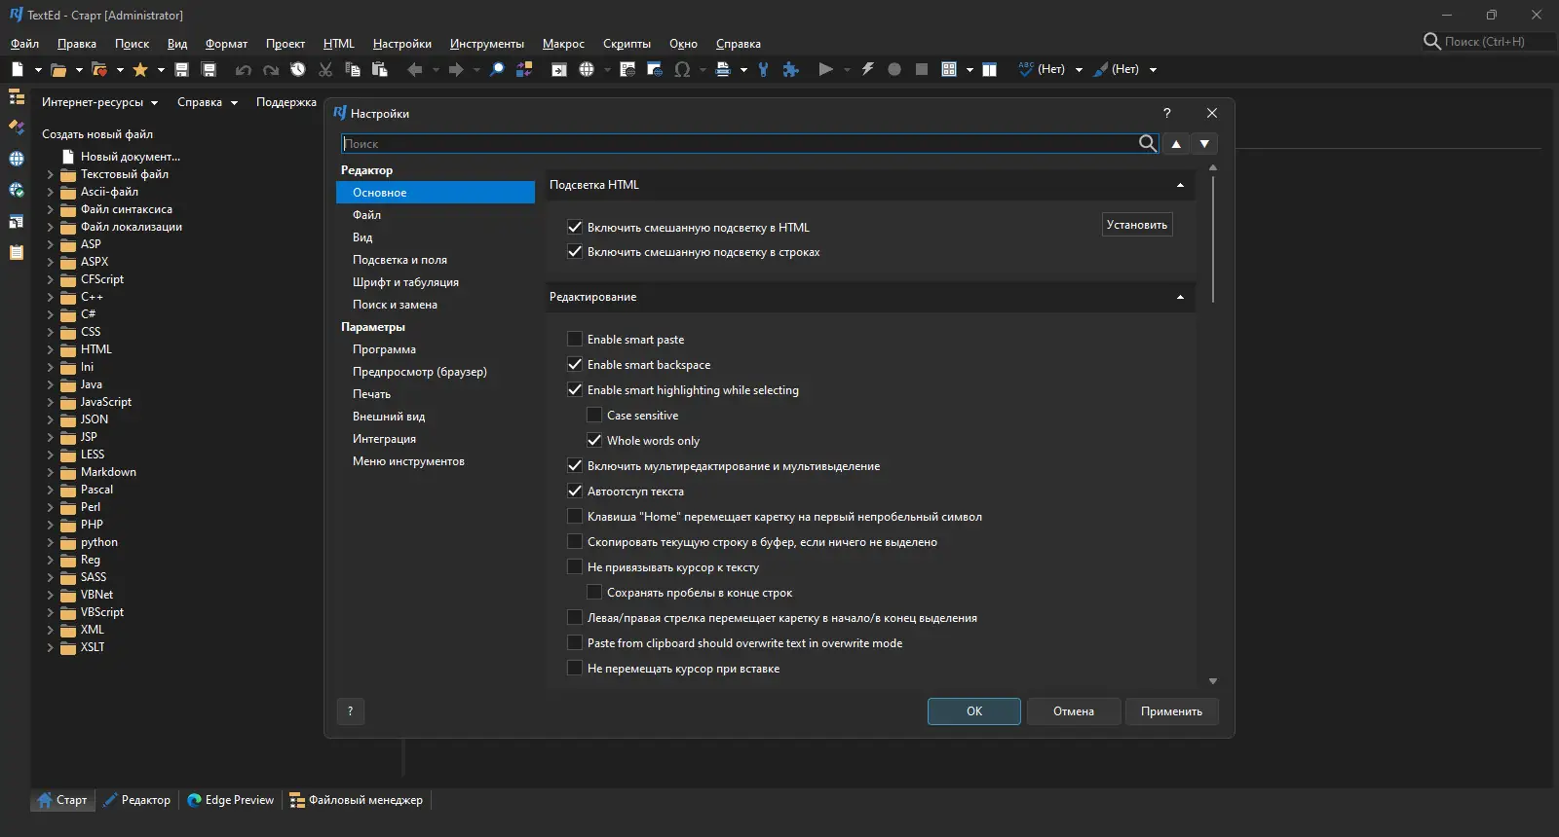Click the magnifier Find icon in toolbar
The image size is (1559, 837).
[x=497, y=69]
